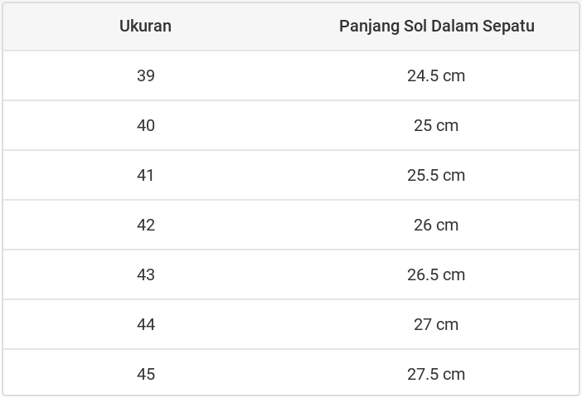Click the 26 cm insole length

coord(436,225)
